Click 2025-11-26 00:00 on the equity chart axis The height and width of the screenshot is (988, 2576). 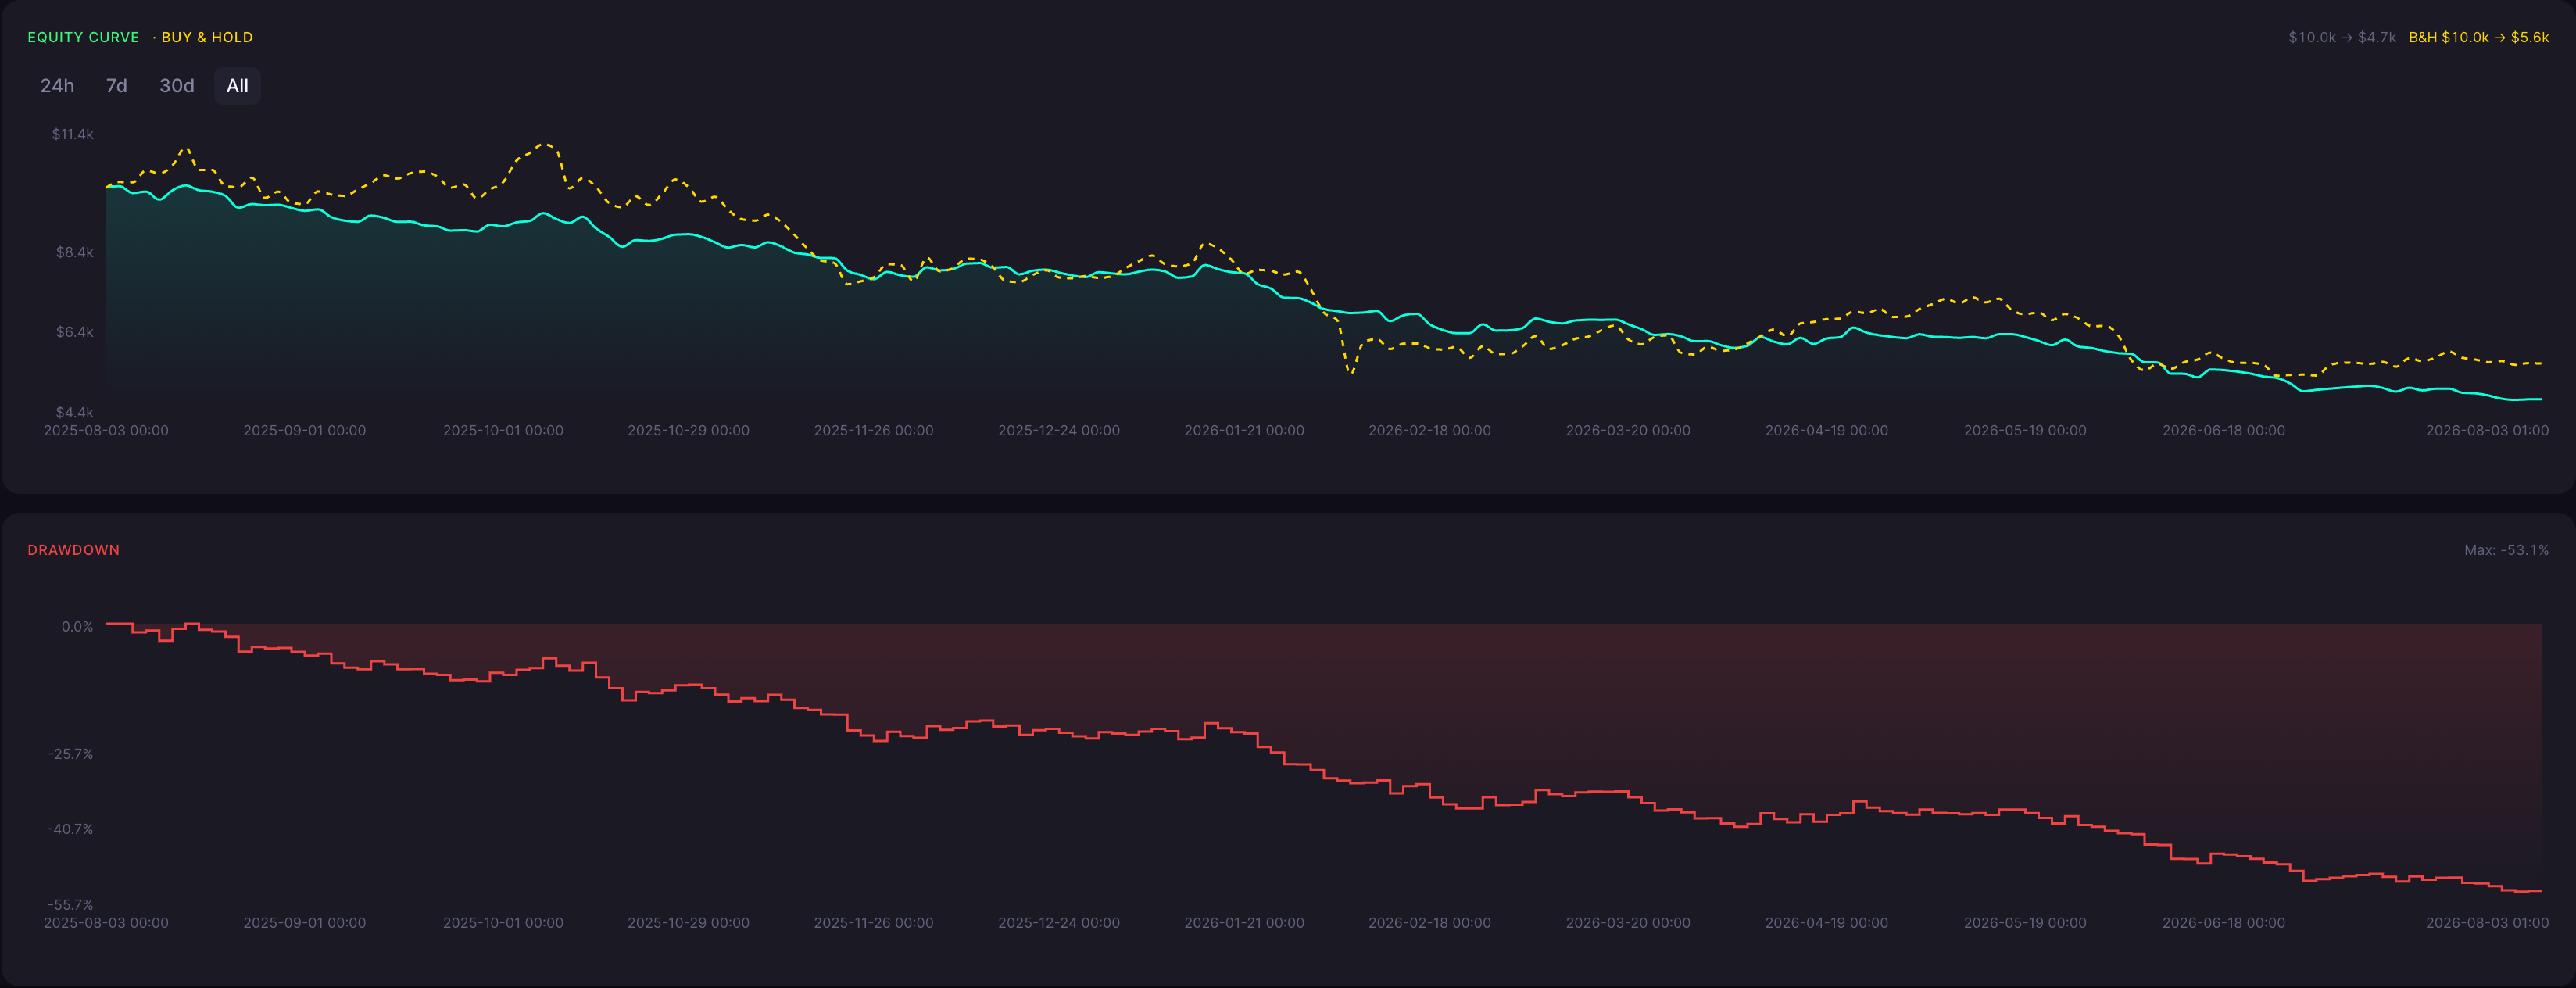[x=874, y=431]
